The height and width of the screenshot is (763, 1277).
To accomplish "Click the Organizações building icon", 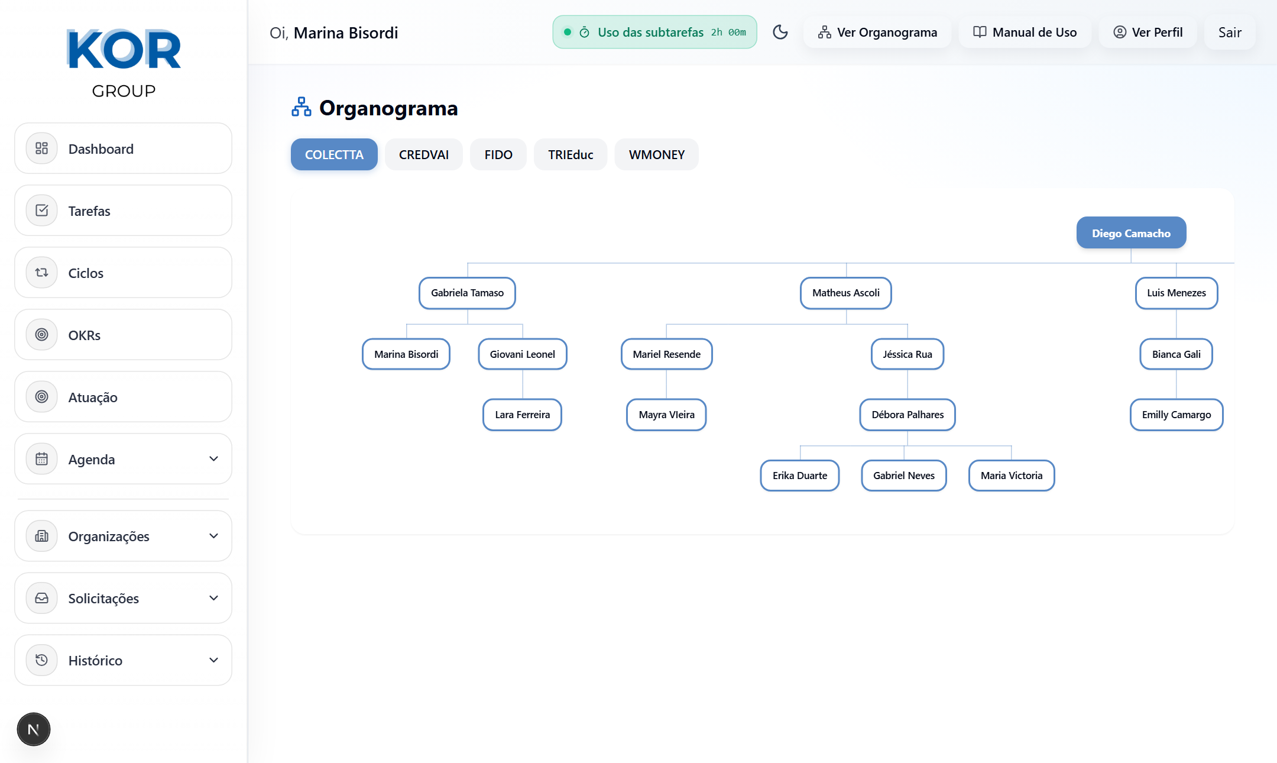I will click(x=41, y=536).
